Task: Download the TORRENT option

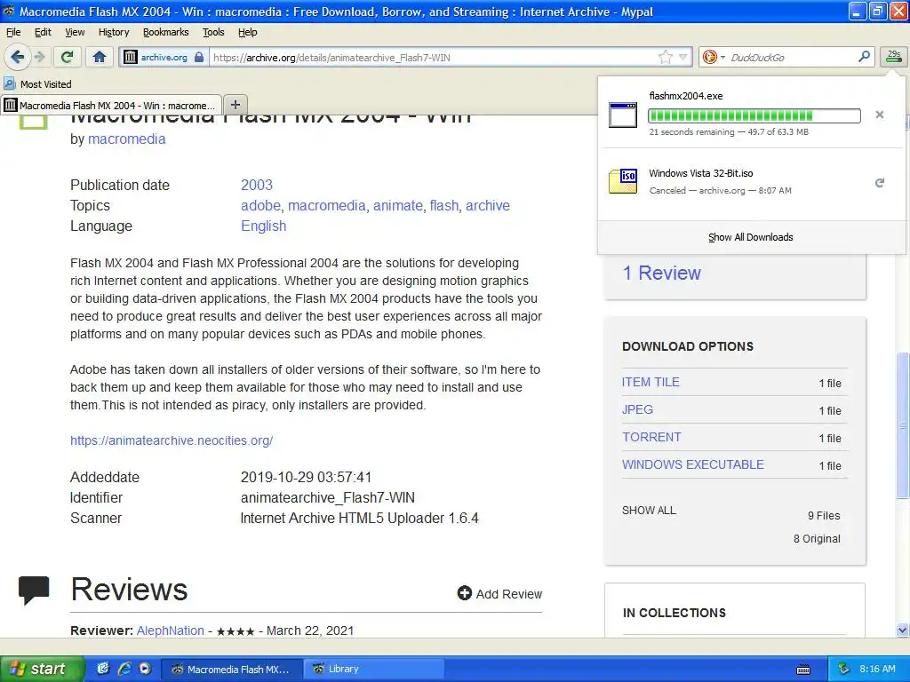Action: tap(651, 437)
